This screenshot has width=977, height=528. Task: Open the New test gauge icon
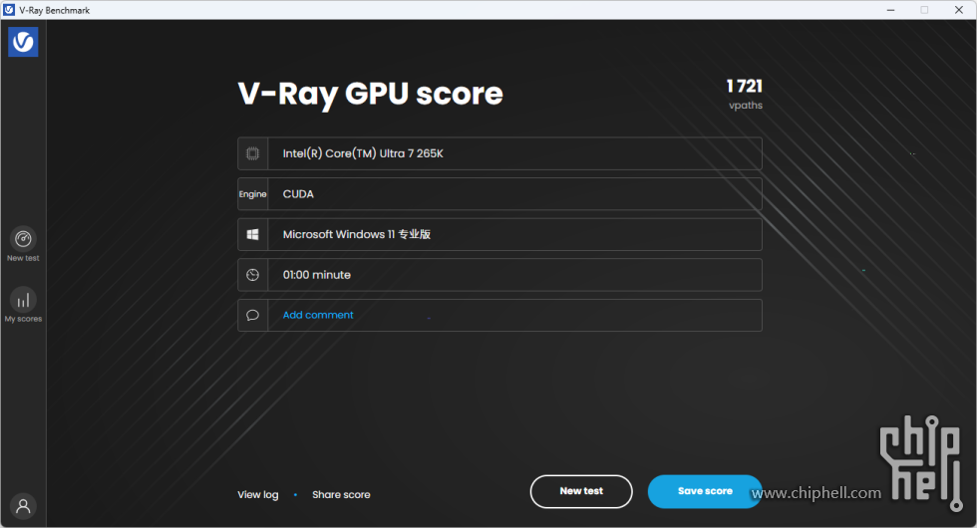[x=23, y=238]
